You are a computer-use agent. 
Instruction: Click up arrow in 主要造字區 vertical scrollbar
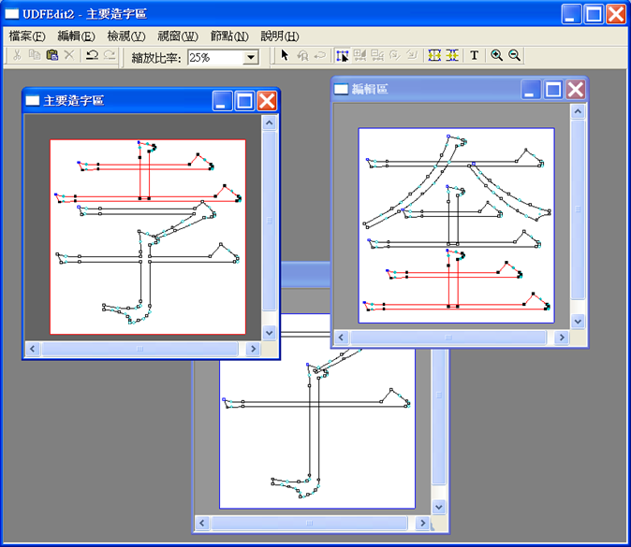tap(270, 122)
